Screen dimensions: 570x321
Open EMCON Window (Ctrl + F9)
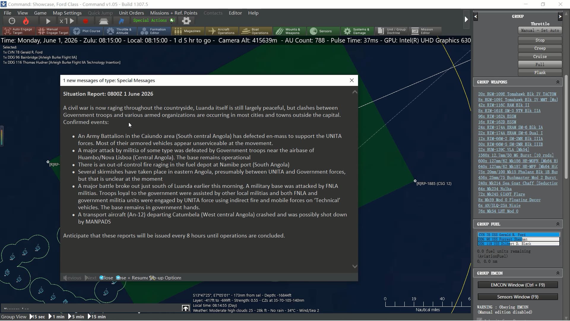[517, 285]
